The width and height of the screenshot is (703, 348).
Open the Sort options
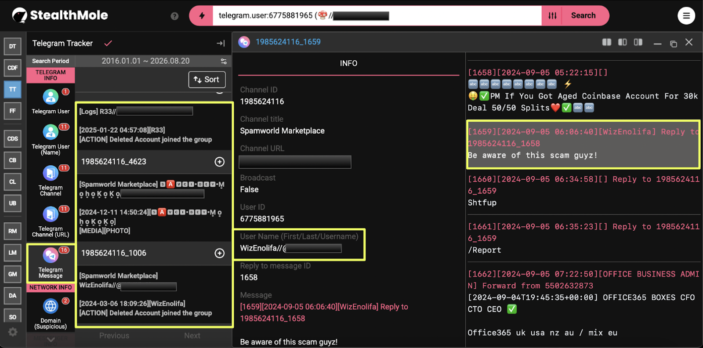(207, 80)
